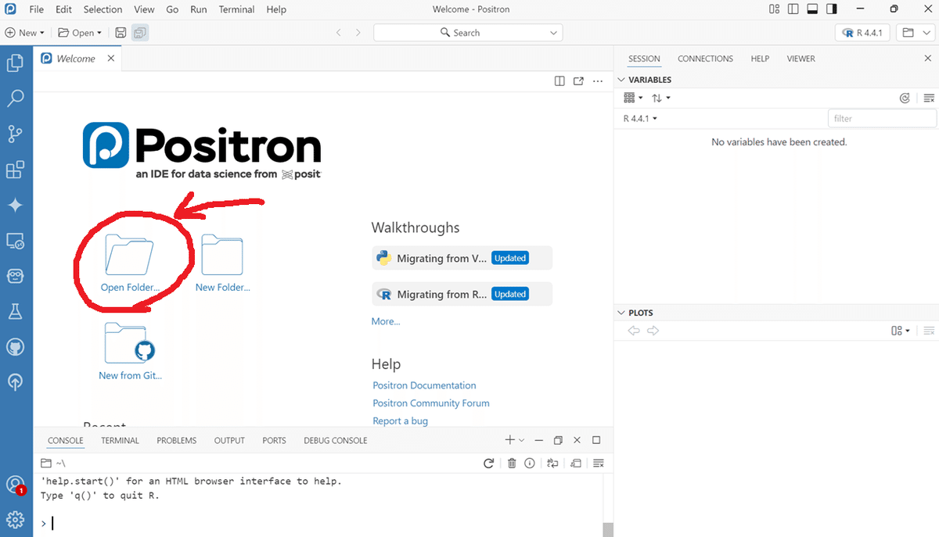This screenshot has width=939, height=537.
Task: Open the R 4.4.1 interpreter dropdown
Action: coord(862,32)
